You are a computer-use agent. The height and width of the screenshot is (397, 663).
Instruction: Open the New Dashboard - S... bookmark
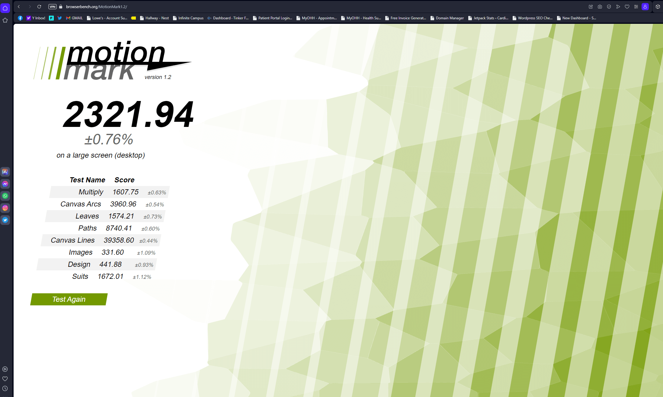[x=577, y=18]
